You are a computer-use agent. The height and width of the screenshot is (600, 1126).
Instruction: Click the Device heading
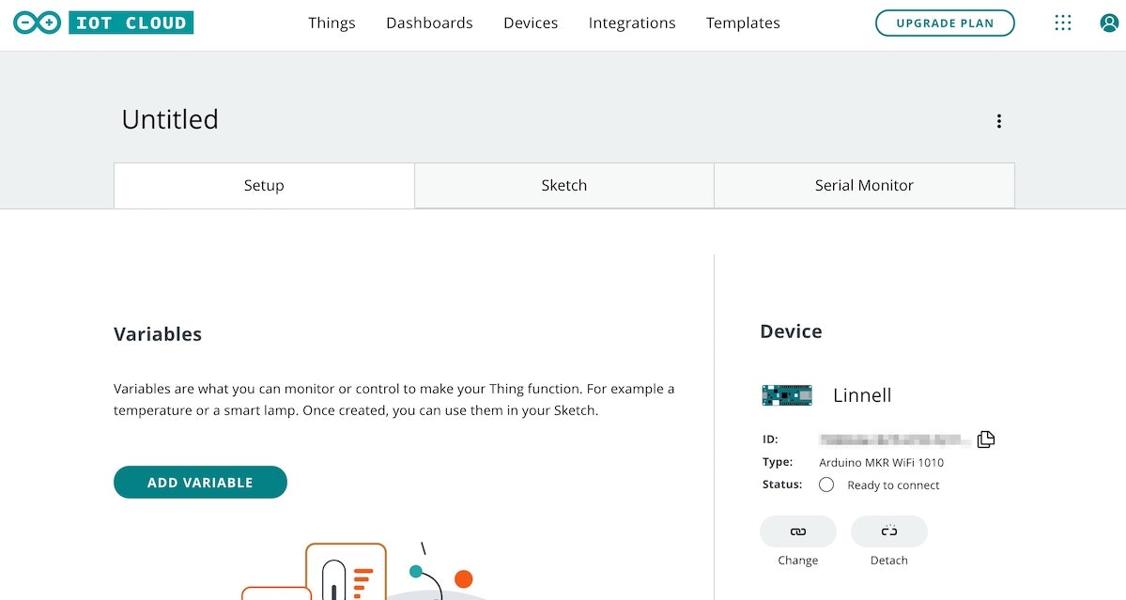tap(792, 331)
